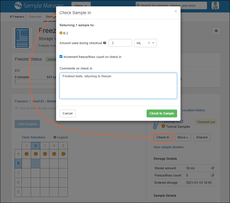Viewport: 230px width, 203px height.
Task: Open the Move dropdown button
Action: click(x=183, y=138)
